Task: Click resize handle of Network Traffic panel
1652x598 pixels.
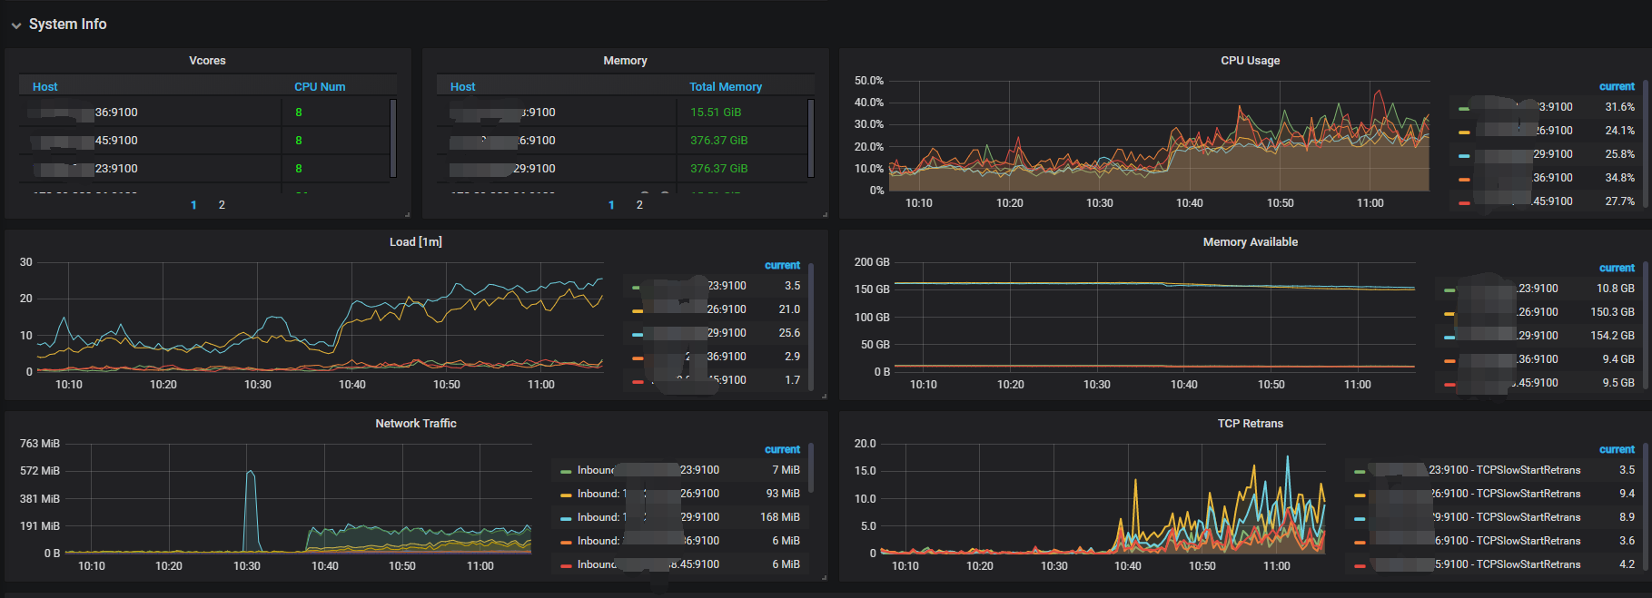Action: point(824,578)
